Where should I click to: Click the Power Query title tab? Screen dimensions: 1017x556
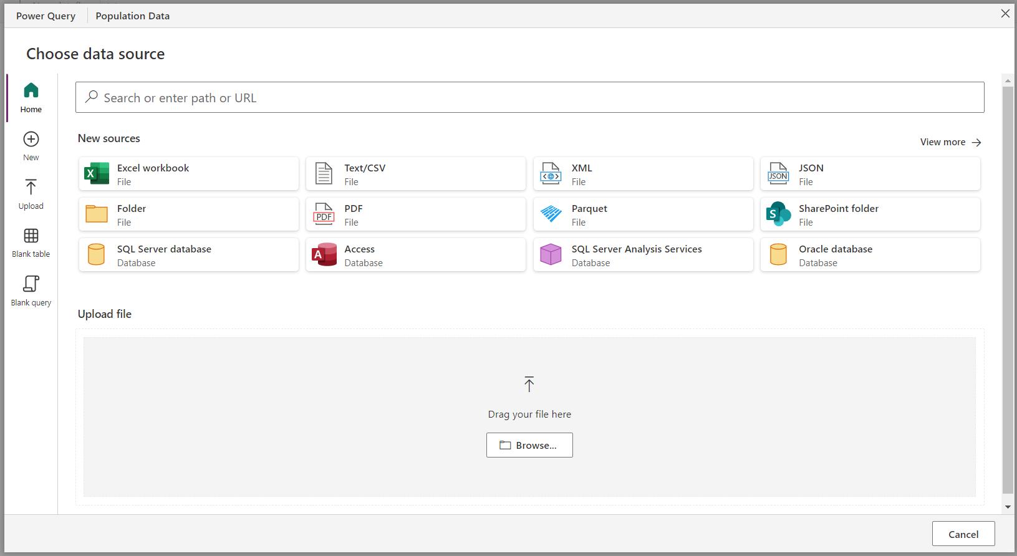(46, 16)
